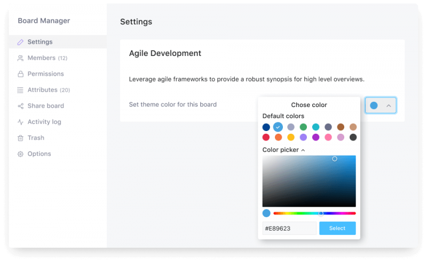The height and width of the screenshot is (262, 427).
Task: Pick the green default color swatch
Action: pyautogui.click(x=303, y=127)
